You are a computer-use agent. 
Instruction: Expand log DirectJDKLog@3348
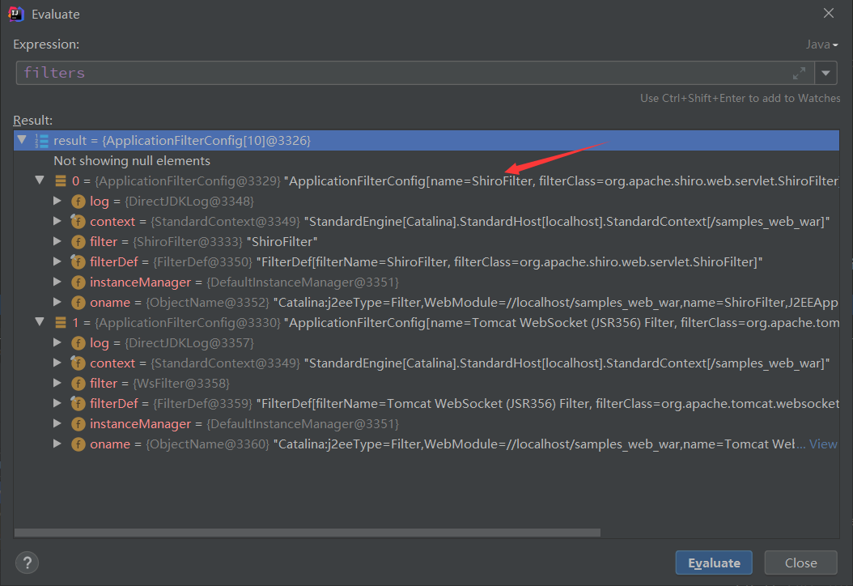(x=57, y=201)
